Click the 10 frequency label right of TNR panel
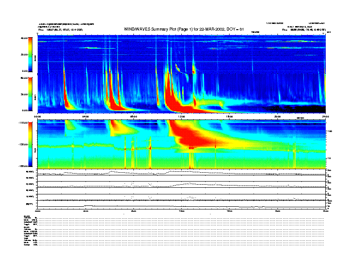The width and height of the screenshot is (351, 271). 329,159
